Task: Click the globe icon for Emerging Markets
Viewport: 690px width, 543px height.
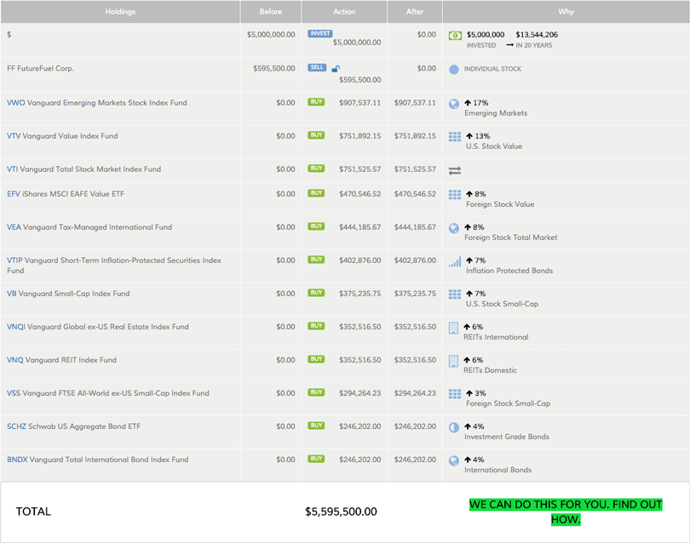Action: coord(454,104)
